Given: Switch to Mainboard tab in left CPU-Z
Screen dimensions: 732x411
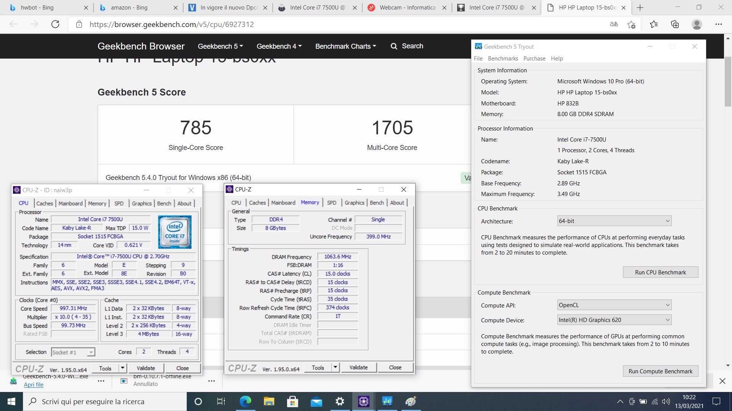Looking at the screenshot, I should point(71,203).
